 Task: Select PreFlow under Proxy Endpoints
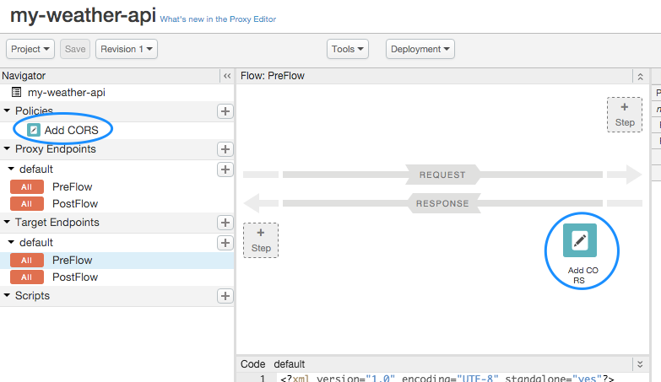click(72, 186)
